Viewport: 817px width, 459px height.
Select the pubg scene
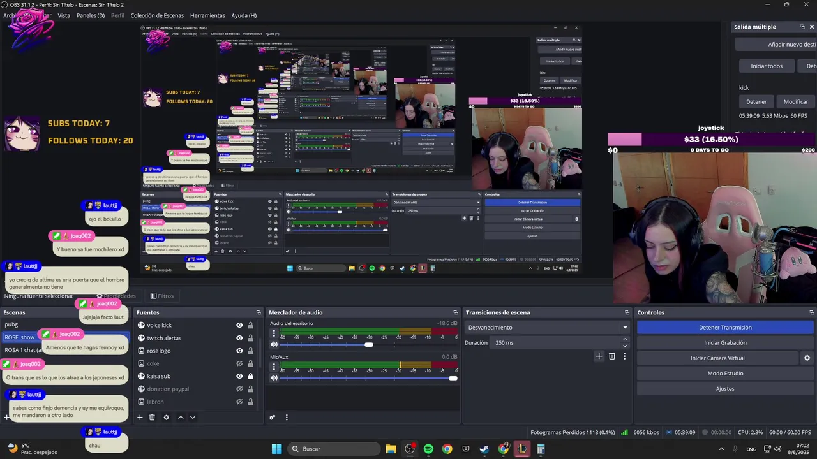[x=11, y=325]
